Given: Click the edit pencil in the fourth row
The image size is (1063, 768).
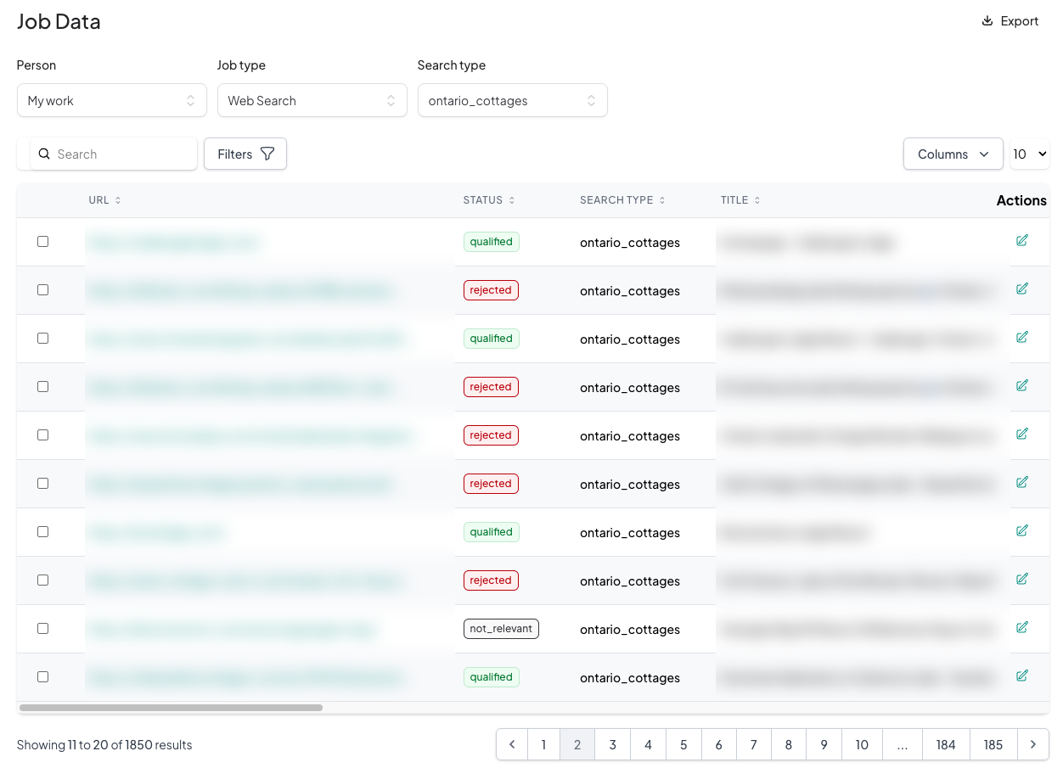Looking at the screenshot, I should (1021, 385).
